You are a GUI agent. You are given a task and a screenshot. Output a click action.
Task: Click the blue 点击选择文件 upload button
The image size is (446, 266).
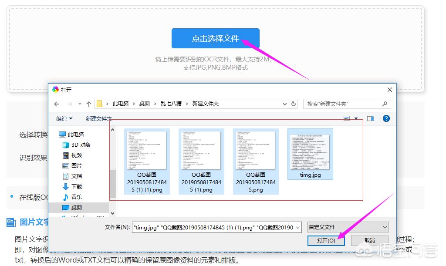[215, 38]
